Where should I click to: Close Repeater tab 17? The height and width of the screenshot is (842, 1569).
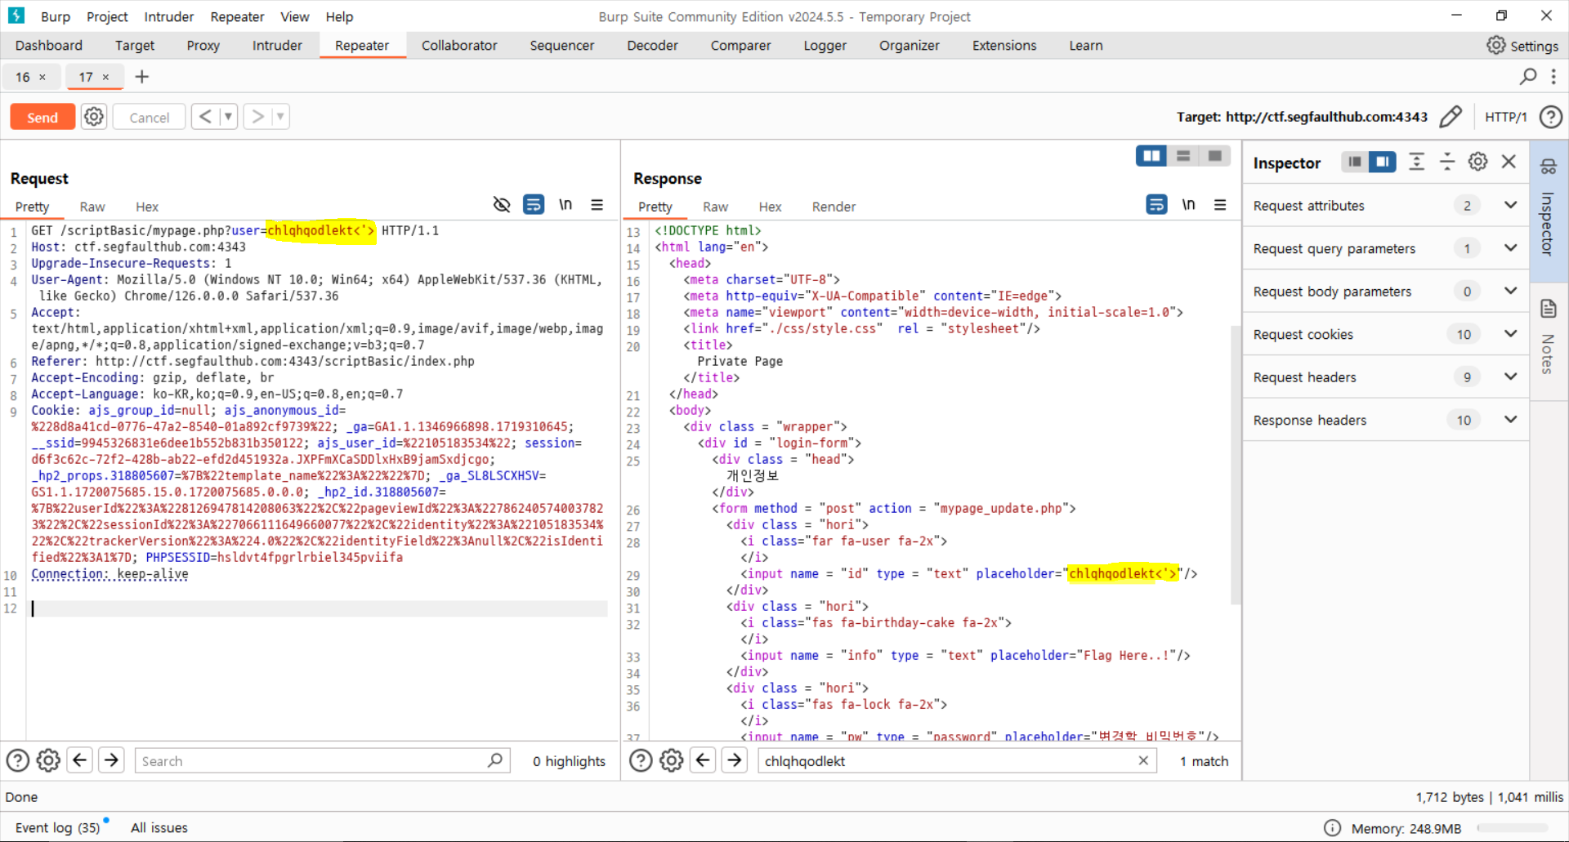pyautogui.click(x=105, y=77)
